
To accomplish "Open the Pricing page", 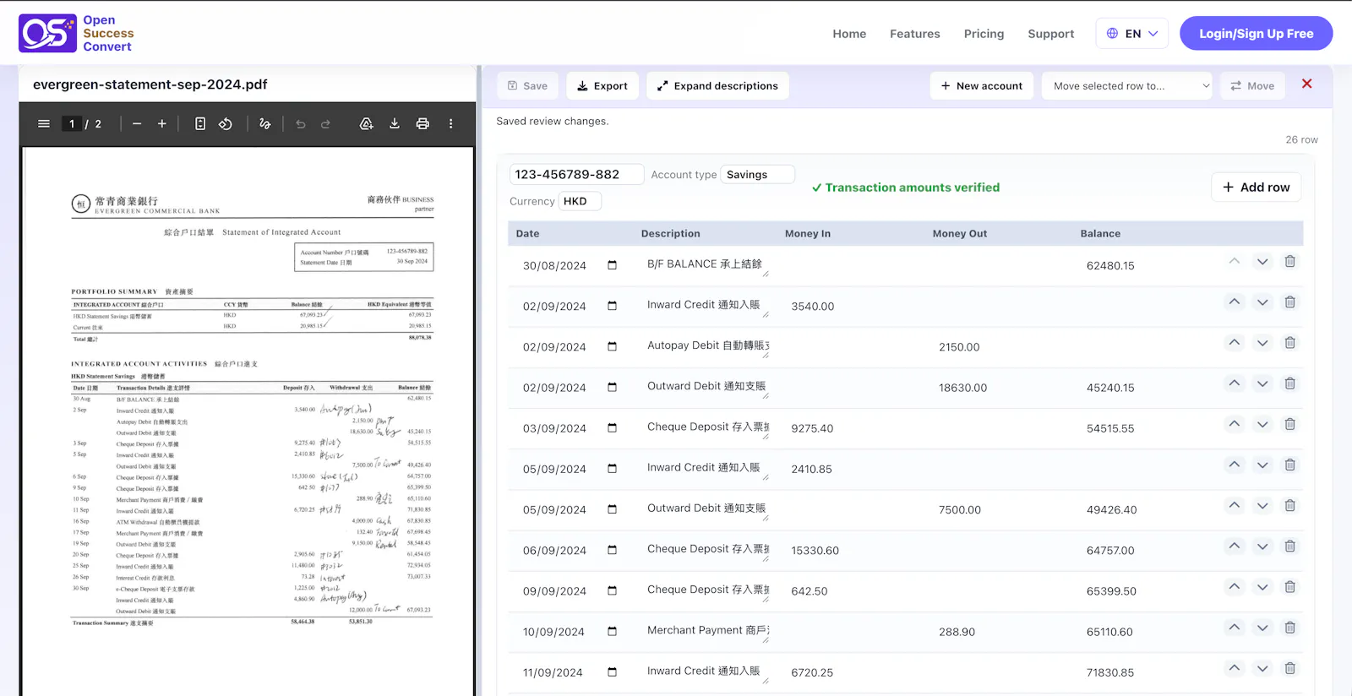I will (x=984, y=34).
